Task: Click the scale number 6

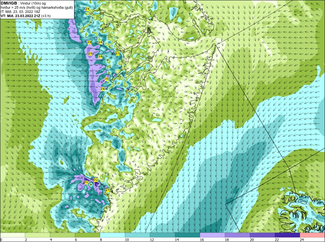Action: pos(76,240)
